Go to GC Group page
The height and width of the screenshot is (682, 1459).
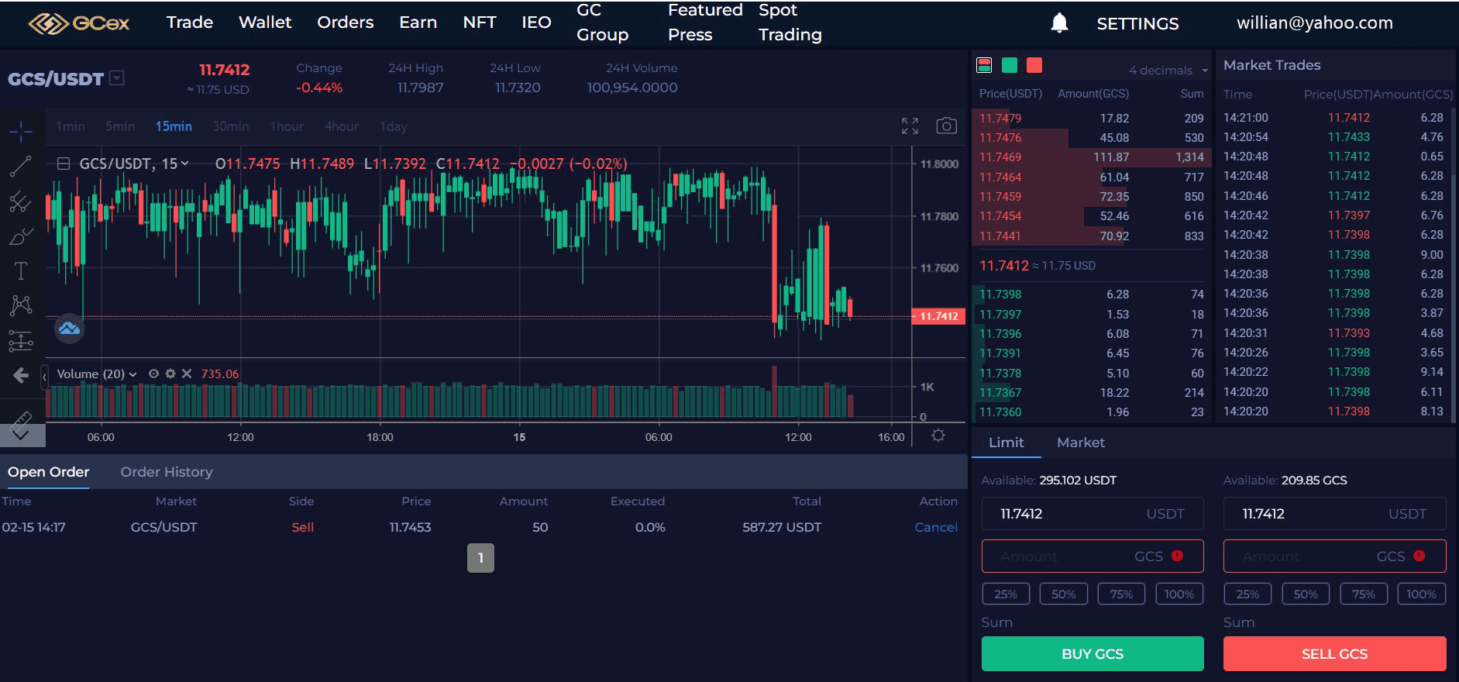pyautogui.click(x=603, y=22)
